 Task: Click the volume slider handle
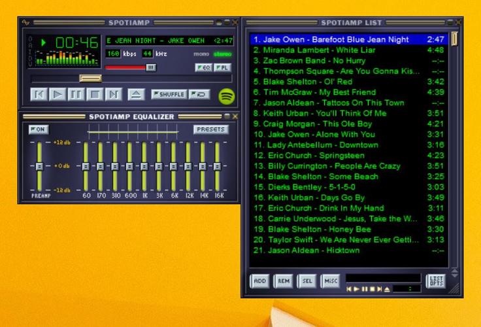[150, 67]
